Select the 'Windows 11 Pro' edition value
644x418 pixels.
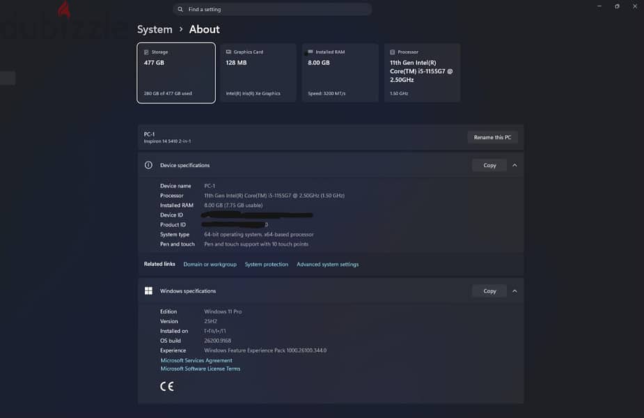pyautogui.click(x=223, y=311)
